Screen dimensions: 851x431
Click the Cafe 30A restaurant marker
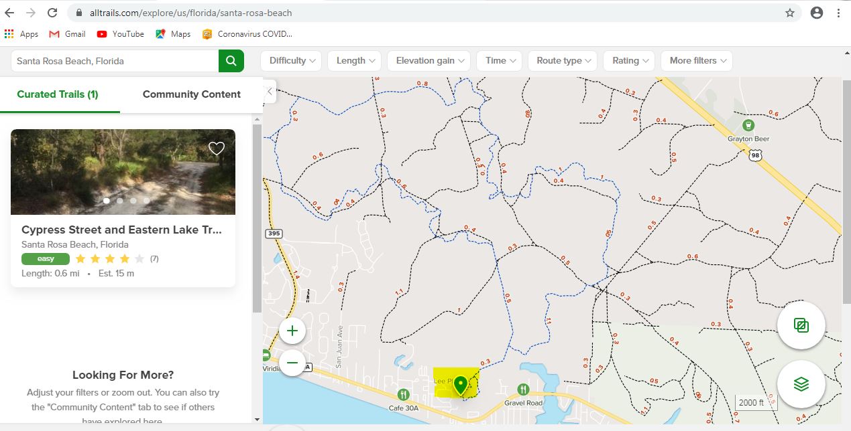403,395
